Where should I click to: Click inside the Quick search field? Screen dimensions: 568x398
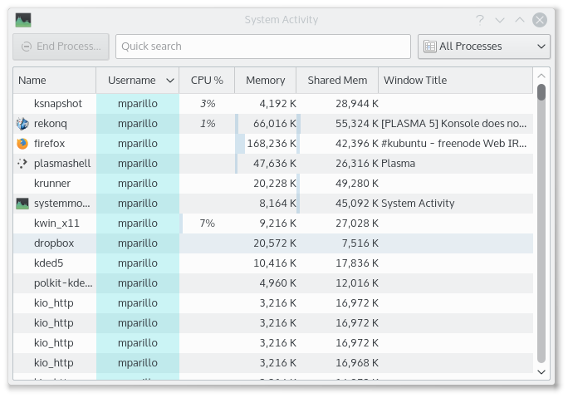262,47
